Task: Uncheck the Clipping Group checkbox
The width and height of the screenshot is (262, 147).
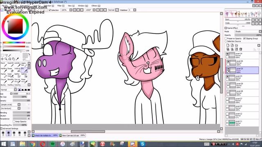Action: pyautogui.click(x=244, y=38)
